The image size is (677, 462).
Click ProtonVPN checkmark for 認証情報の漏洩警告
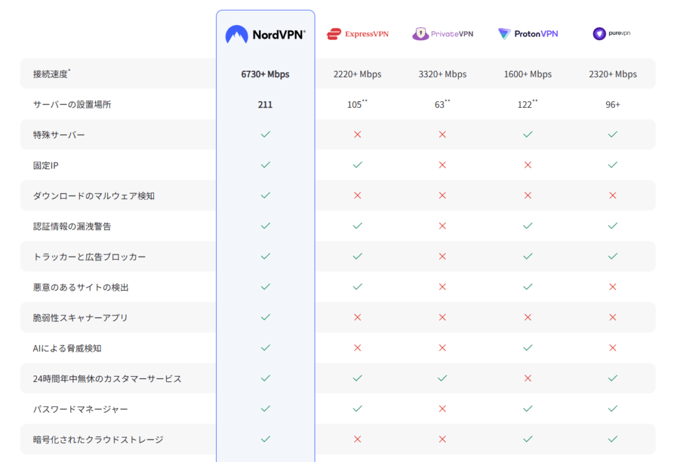point(528,226)
